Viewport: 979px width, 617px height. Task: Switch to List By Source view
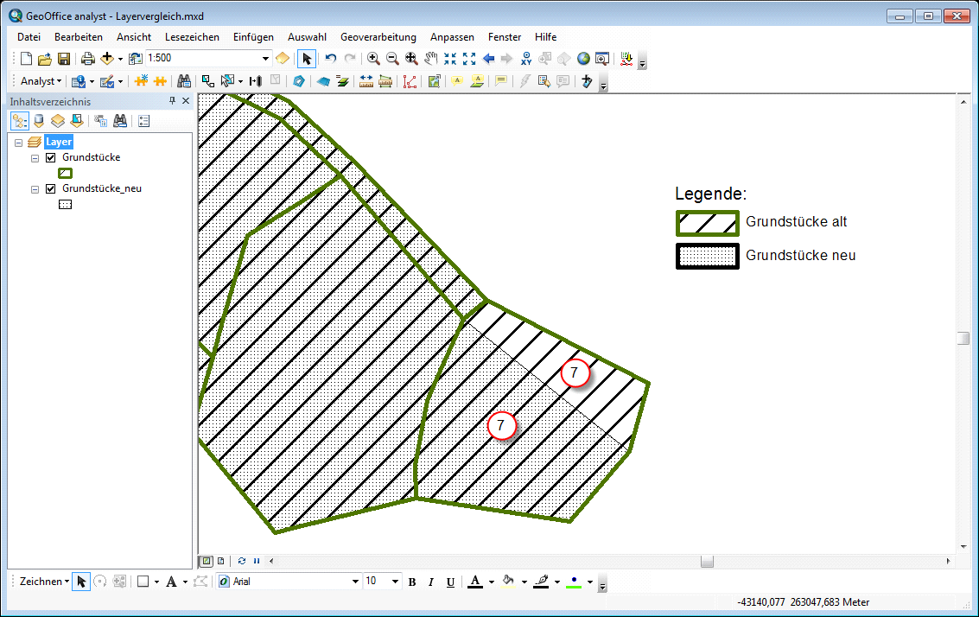[x=38, y=121]
